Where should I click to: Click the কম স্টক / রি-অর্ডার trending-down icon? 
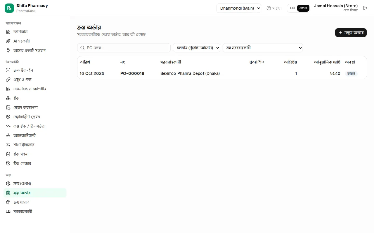(x=8, y=126)
